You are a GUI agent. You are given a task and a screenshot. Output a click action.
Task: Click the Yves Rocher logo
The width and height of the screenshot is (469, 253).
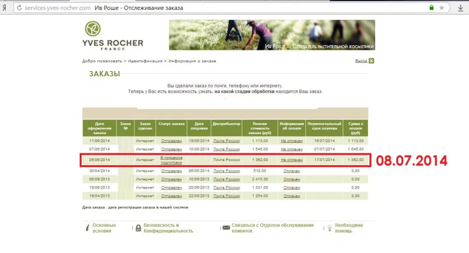[x=113, y=35]
